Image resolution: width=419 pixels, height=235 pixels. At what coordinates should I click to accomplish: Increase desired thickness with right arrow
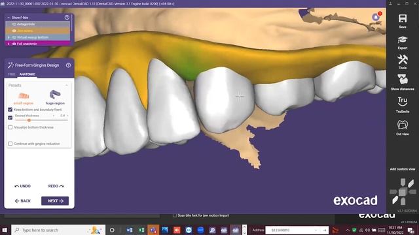point(67,116)
